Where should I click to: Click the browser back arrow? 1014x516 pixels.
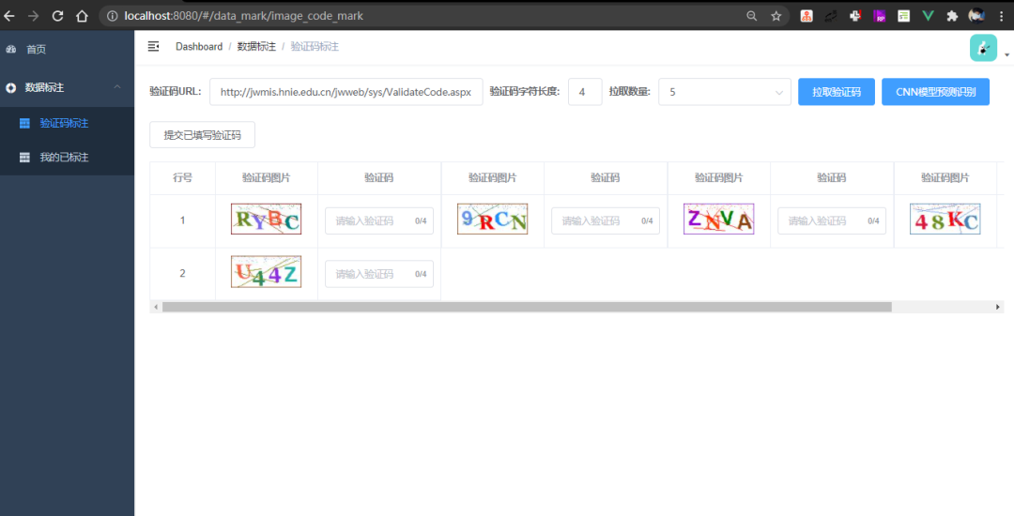pos(9,16)
